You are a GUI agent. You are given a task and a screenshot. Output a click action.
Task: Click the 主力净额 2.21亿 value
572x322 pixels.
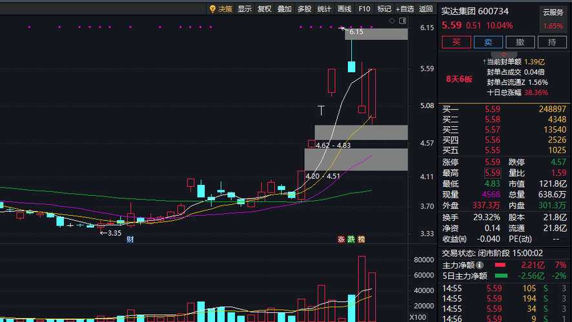coord(533,265)
